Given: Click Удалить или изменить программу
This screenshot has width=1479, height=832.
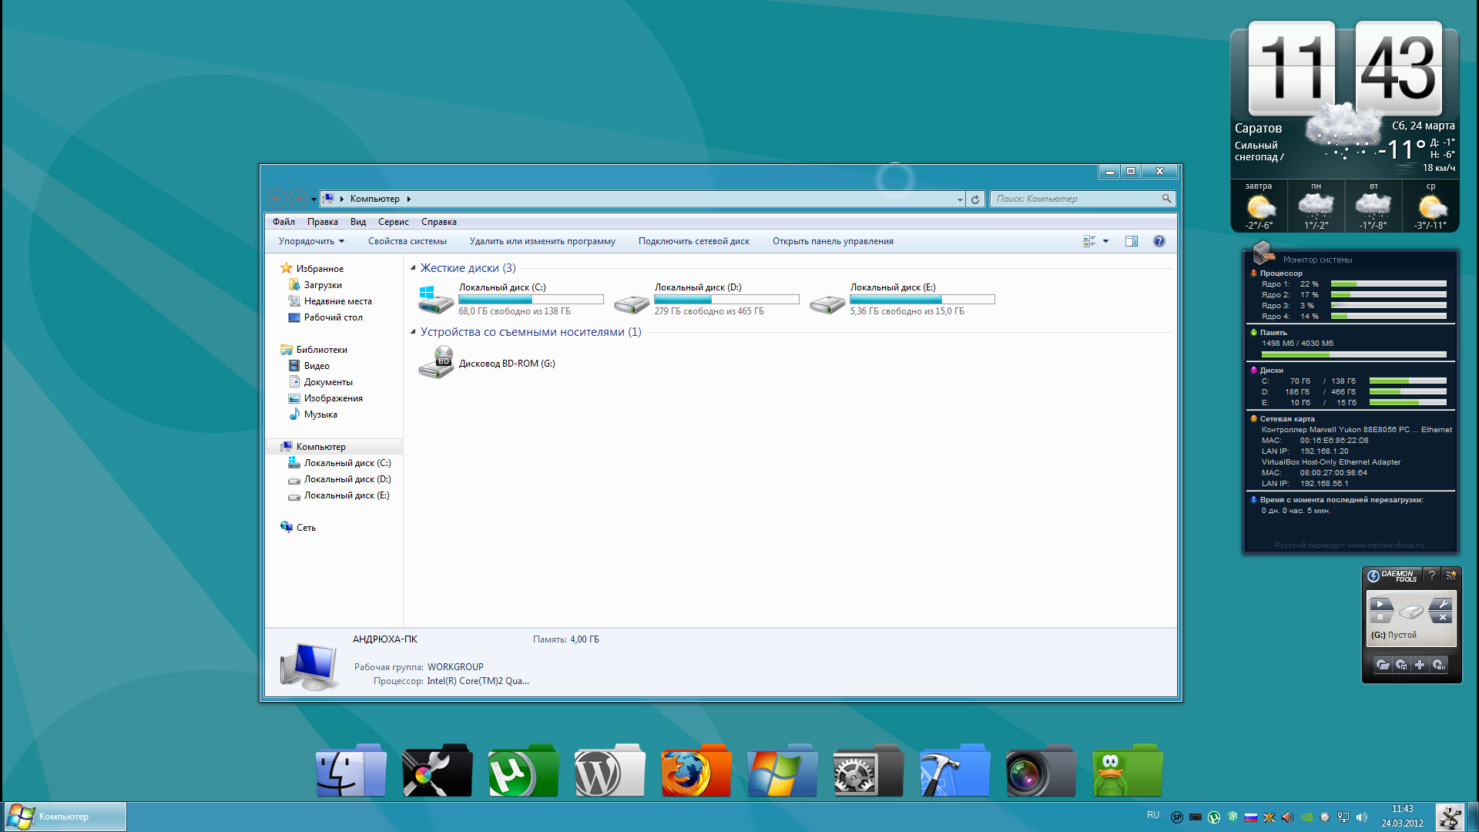Looking at the screenshot, I should [542, 241].
